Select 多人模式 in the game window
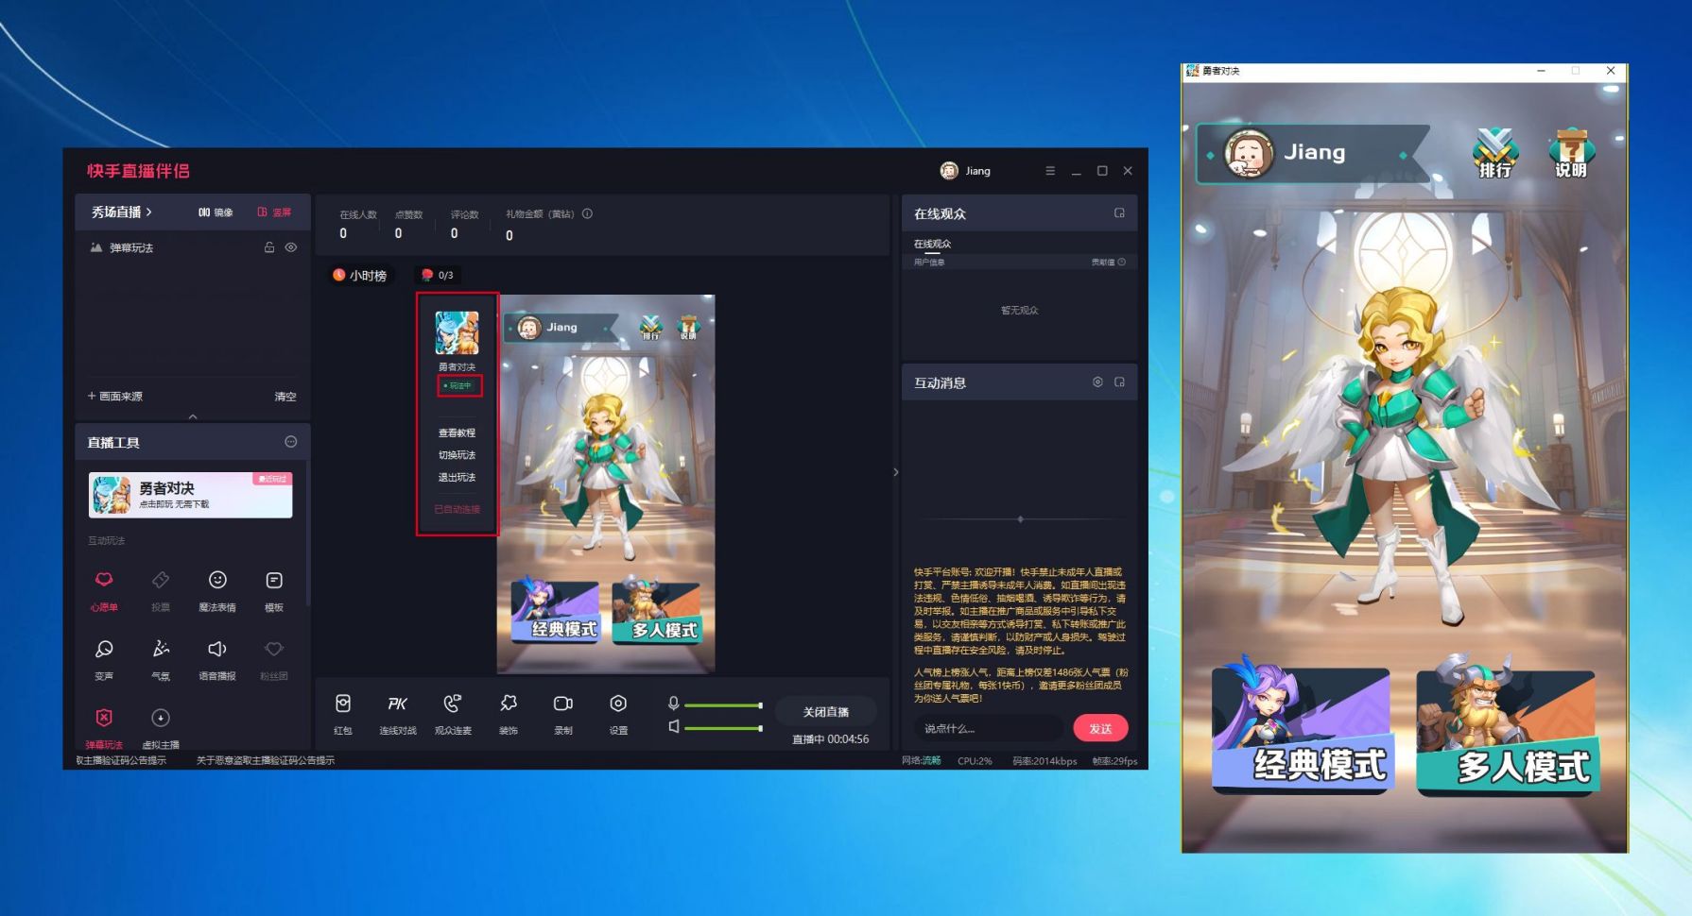Screen dimensions: 1692x916 (x=1509, y=725)
